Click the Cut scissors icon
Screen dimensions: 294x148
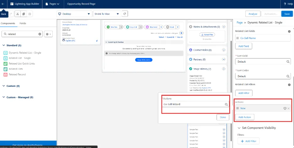[x=18, y=14]
